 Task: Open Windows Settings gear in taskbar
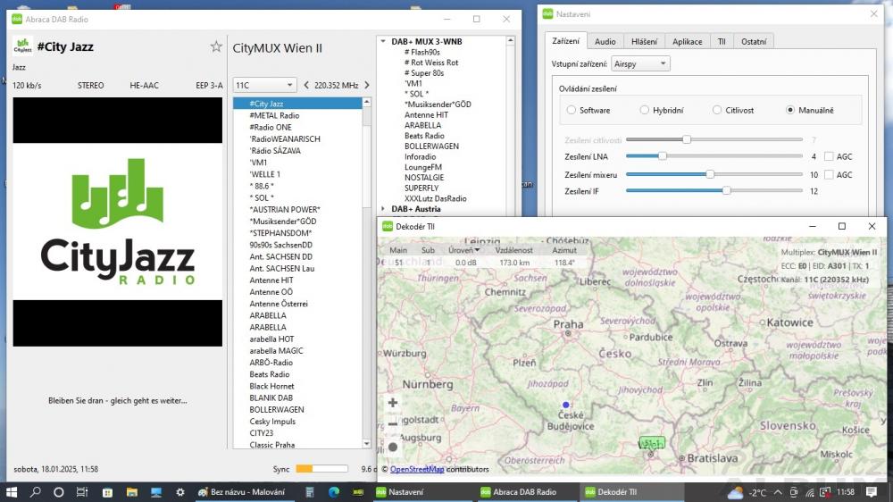click(180, 492)
